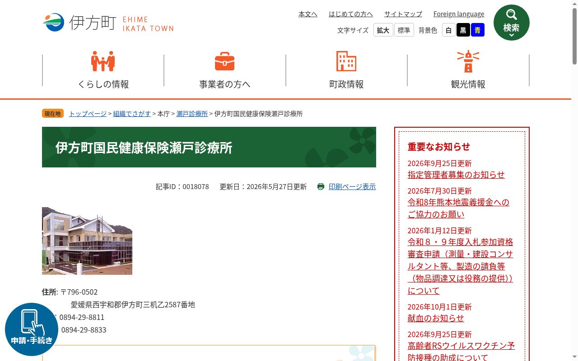
Task: Jump to 本文へ link
Action: tap(308, 14)
